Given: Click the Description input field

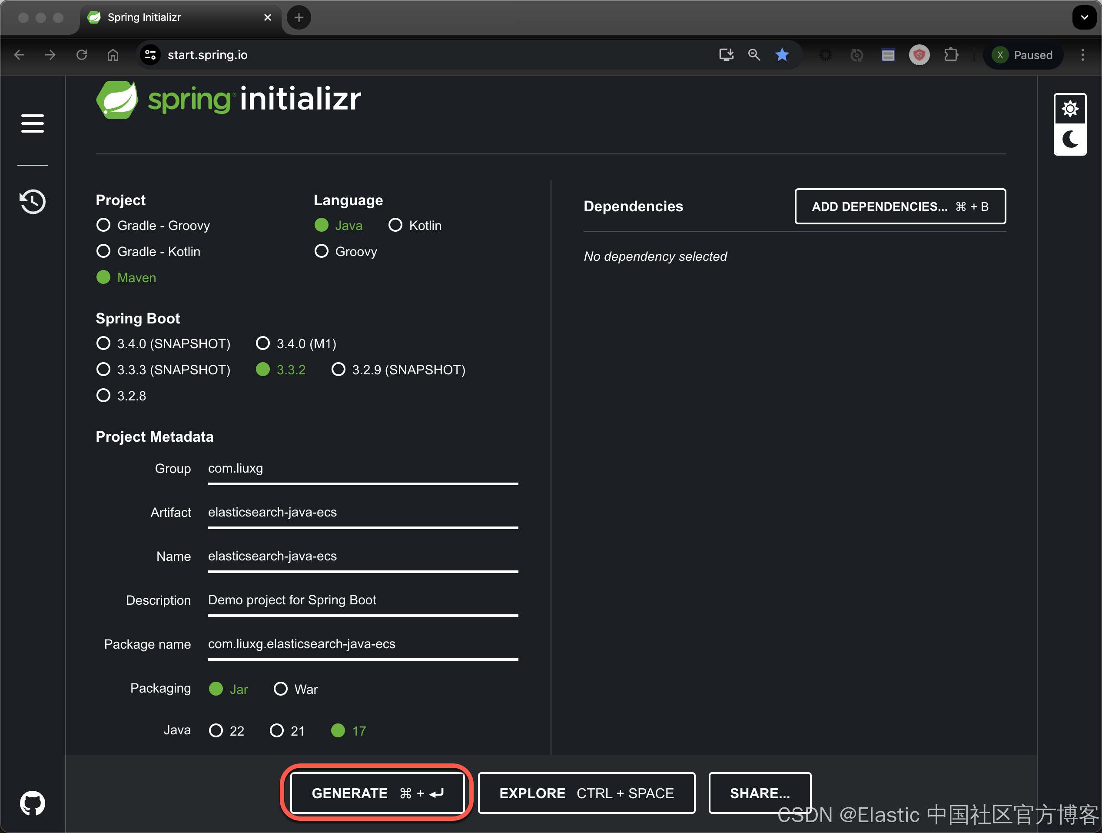Looking at the screenshot, I should 363,601.
